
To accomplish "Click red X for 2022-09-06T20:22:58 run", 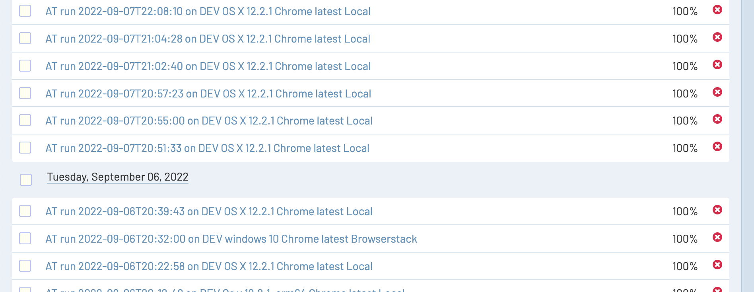I will [717, 265].
